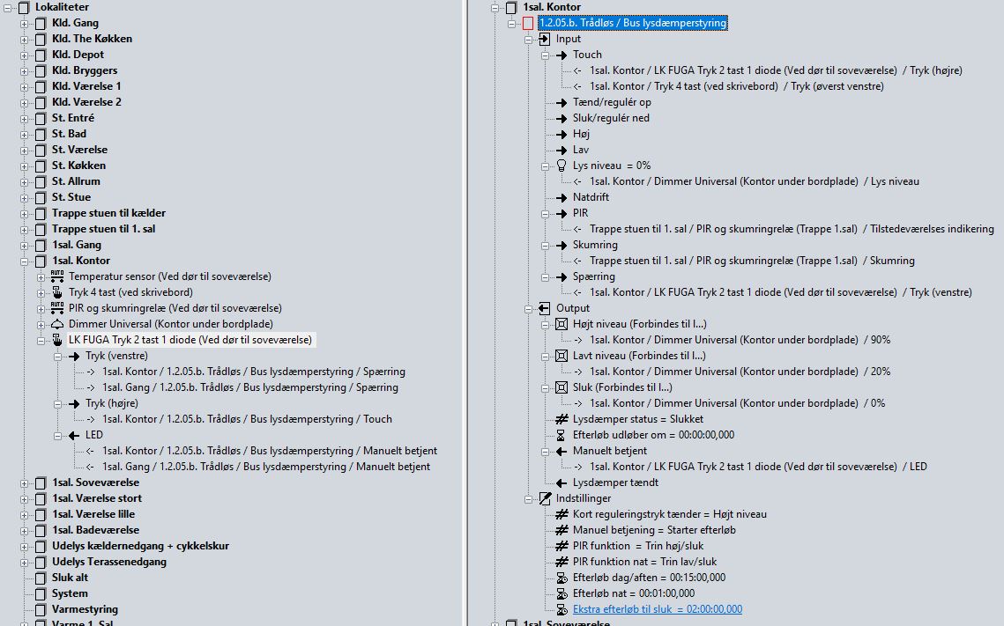Click the Tryk 4 tast hand icon

point(57,292)
